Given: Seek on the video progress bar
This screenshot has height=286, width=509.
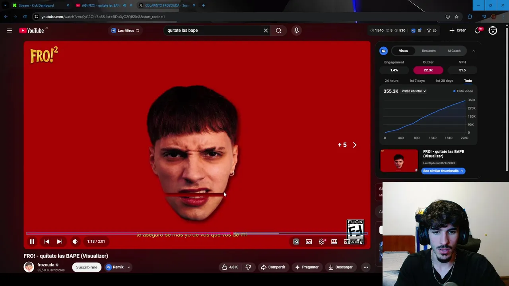Looking at the screenshot, I should tap(197, 234).
